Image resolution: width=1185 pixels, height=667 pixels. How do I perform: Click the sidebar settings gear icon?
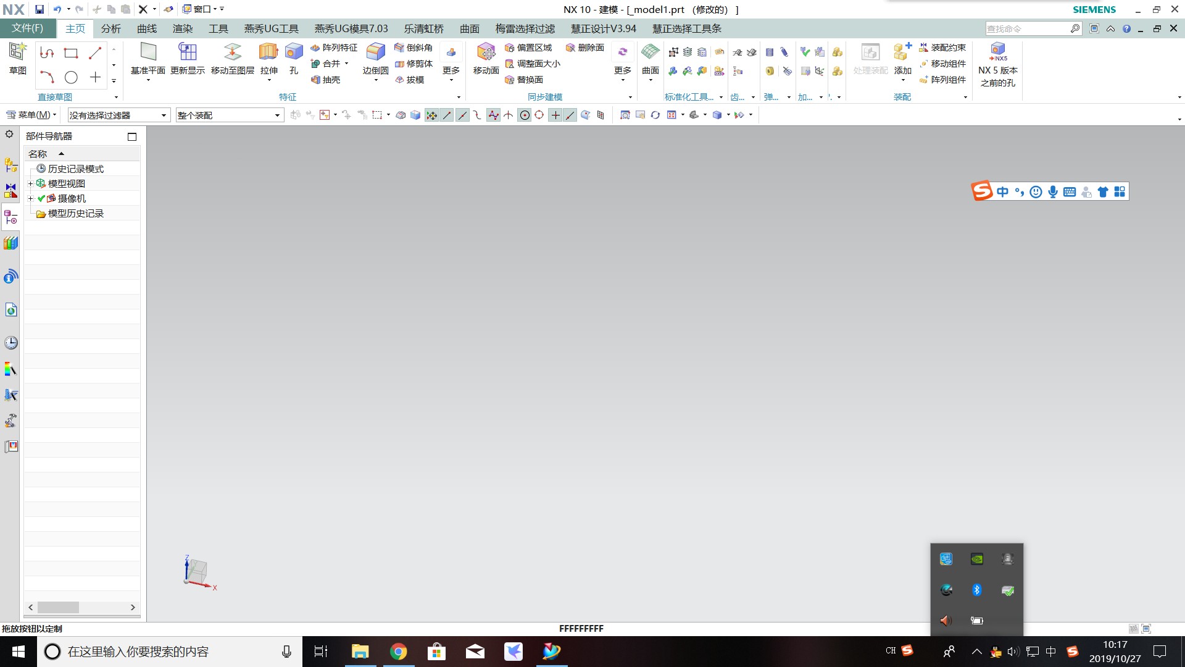point(9,134)
